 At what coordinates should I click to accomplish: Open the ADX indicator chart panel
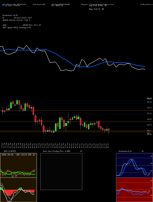18,165
